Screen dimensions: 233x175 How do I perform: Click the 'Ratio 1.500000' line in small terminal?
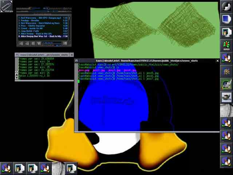[x=34, y=76]
